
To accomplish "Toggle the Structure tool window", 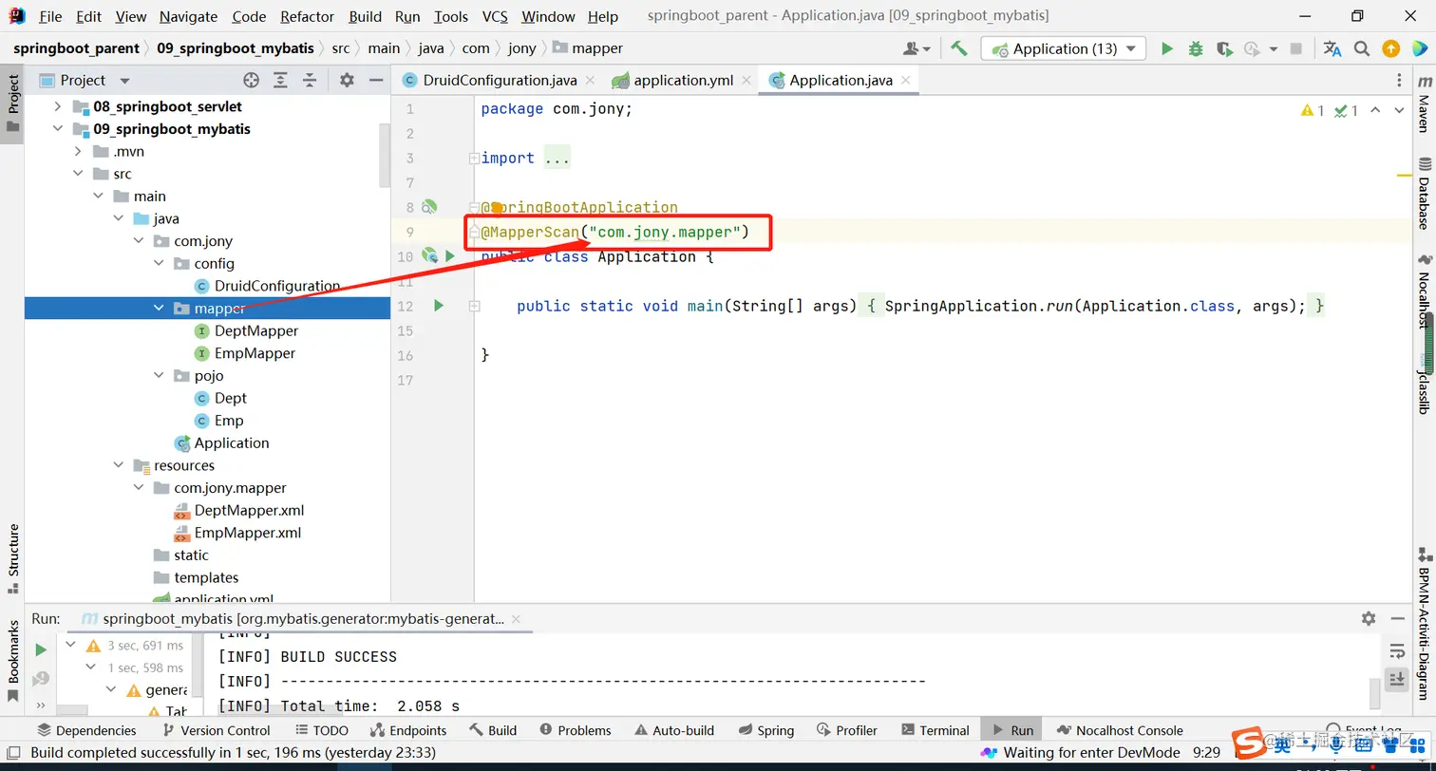I will [12, 557].
